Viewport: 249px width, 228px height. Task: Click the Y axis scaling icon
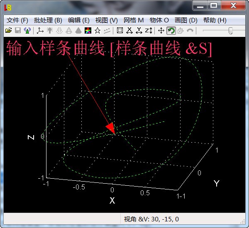tap(139, 30)
